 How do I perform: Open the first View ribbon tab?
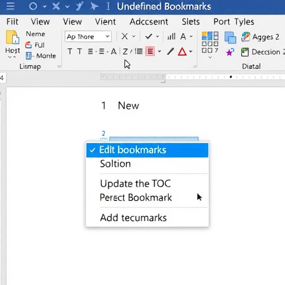pyautogui.click(x=40, y=22)
